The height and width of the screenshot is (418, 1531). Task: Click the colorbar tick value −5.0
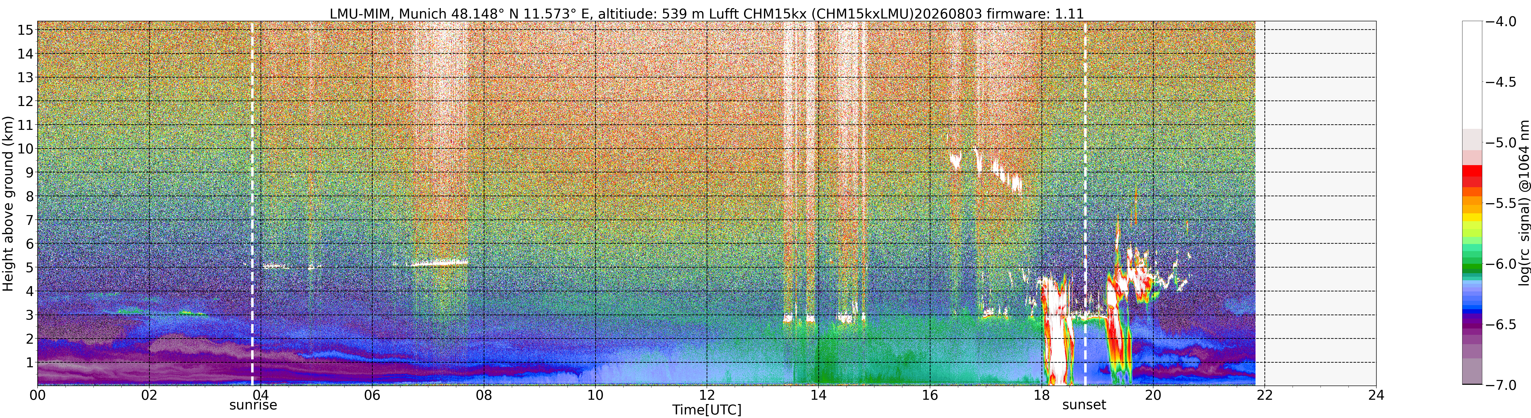(x=1501, y=143)
